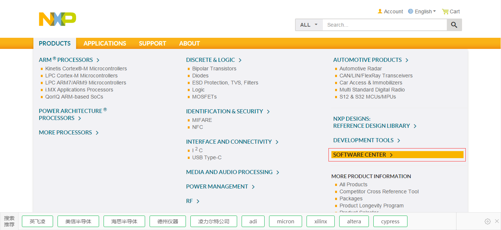Viewport: 501px width, 230px height.
Task: Open the All Products link
Action: pyautogui.click(x=353, y=184)
